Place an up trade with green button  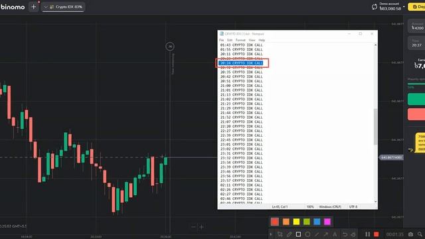point(416,99)
